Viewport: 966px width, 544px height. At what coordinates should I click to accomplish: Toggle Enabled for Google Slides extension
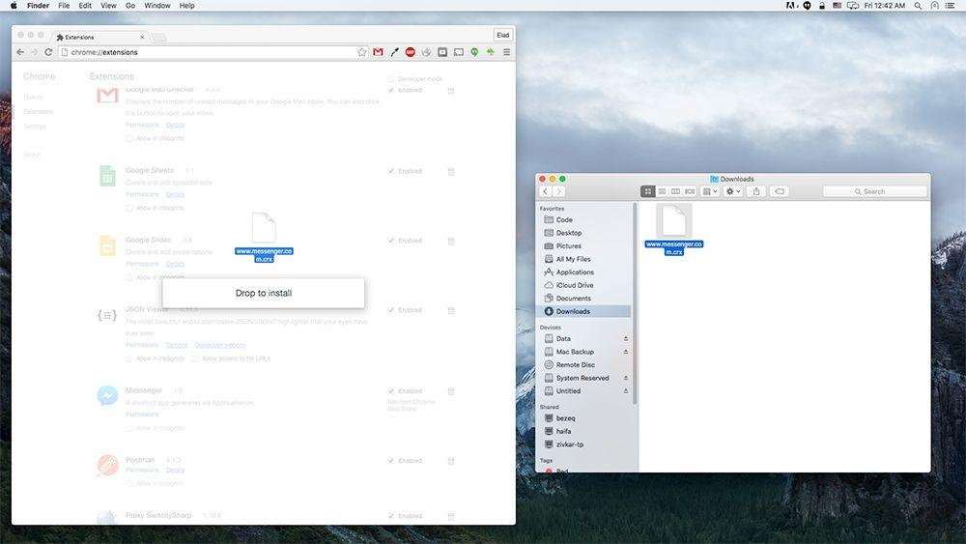tap(390, 241)
